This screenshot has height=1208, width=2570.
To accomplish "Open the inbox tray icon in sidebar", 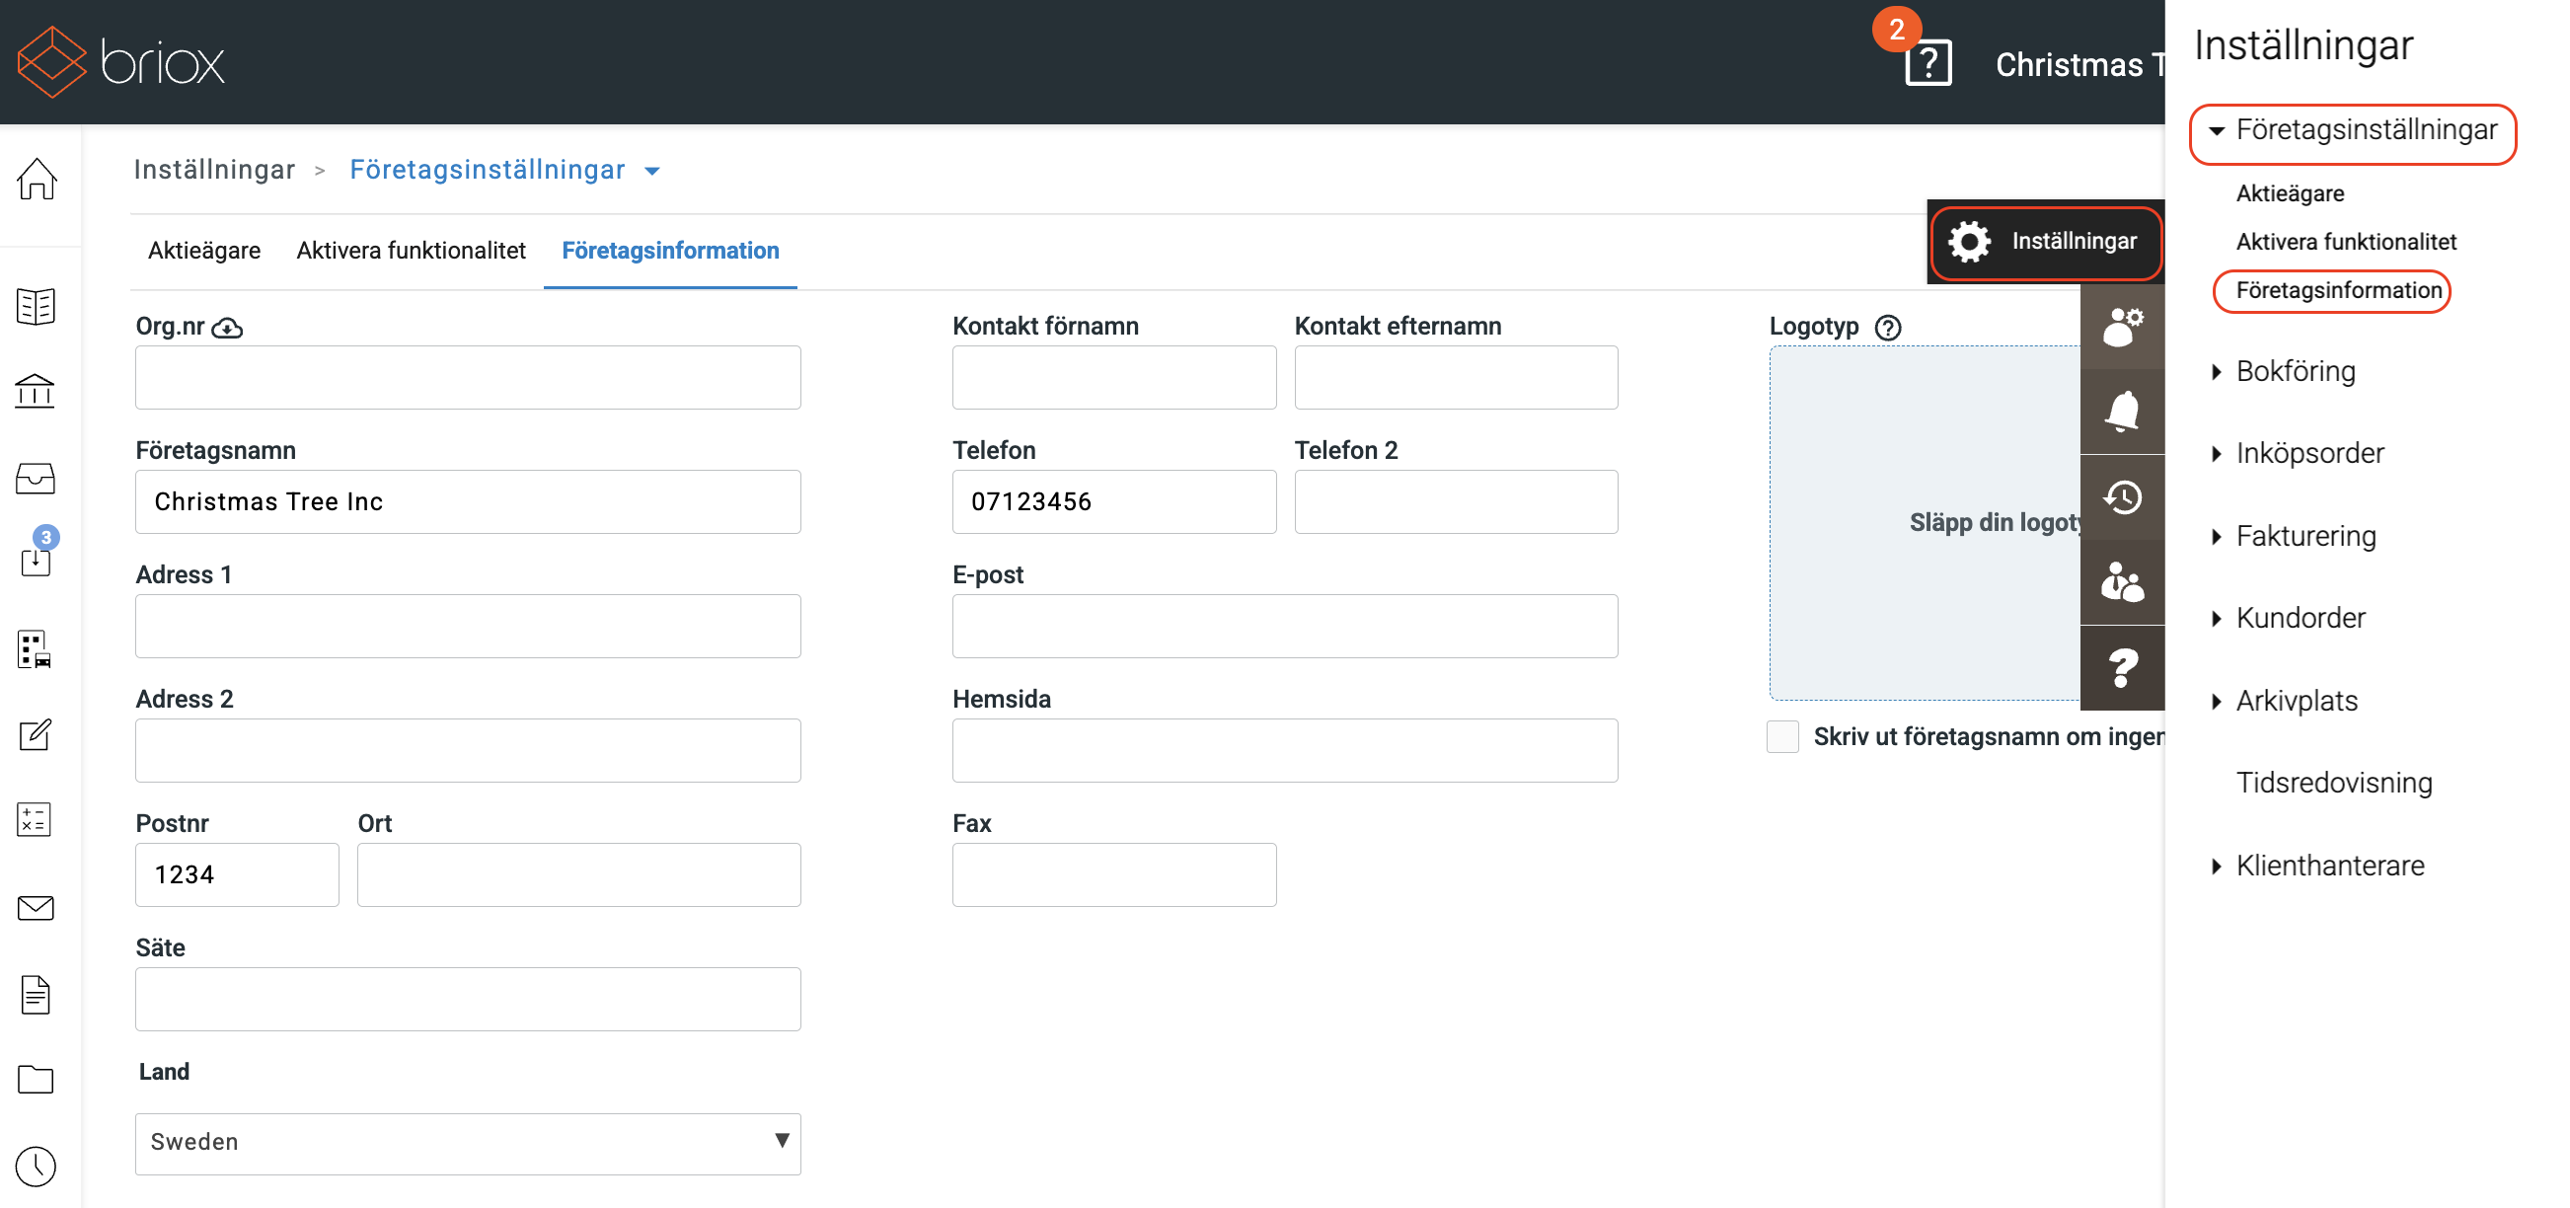I will tap(36, 478).
